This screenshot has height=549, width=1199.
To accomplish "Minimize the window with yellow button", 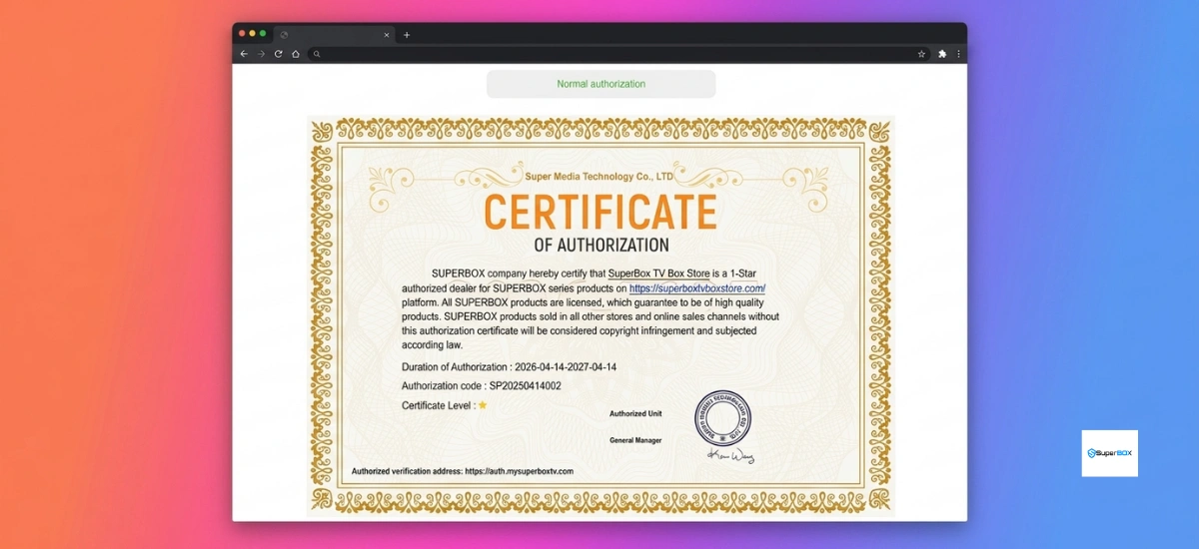I will (x=252, y=34).
